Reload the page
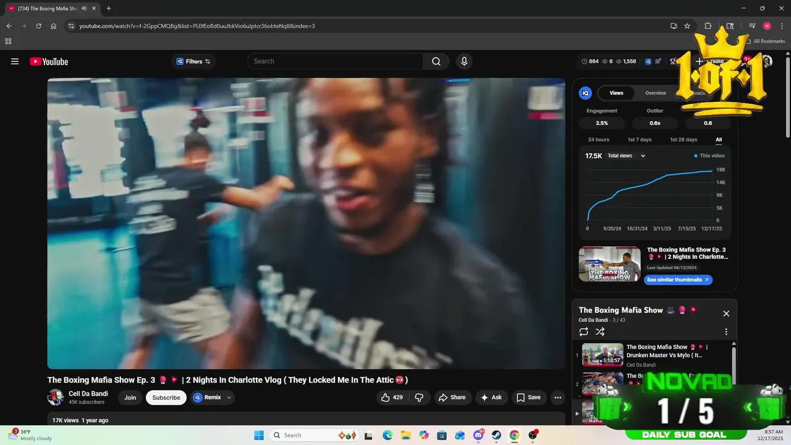 (x=39, y=26)
